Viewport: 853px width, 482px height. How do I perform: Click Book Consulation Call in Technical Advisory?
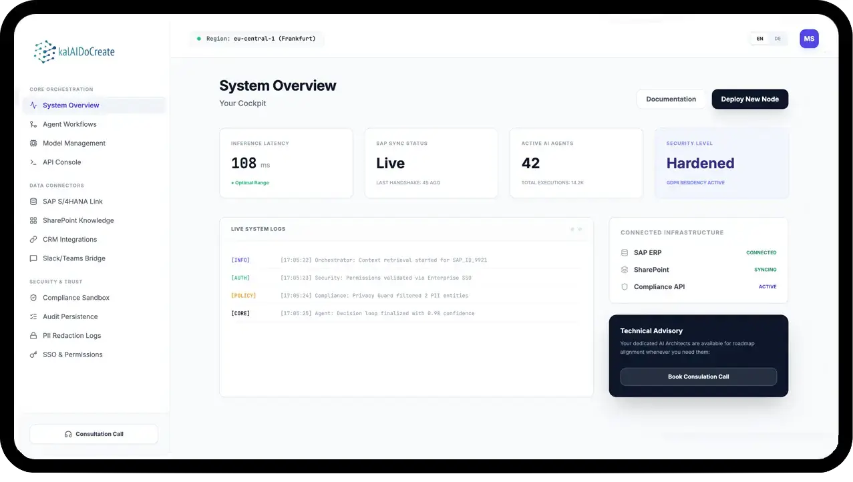(698, 377)
